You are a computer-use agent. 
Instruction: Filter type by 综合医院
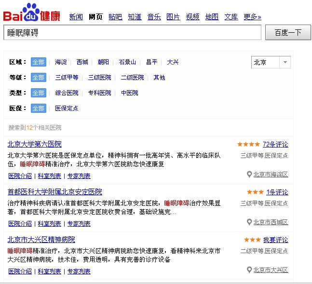[x=67, y=93]
